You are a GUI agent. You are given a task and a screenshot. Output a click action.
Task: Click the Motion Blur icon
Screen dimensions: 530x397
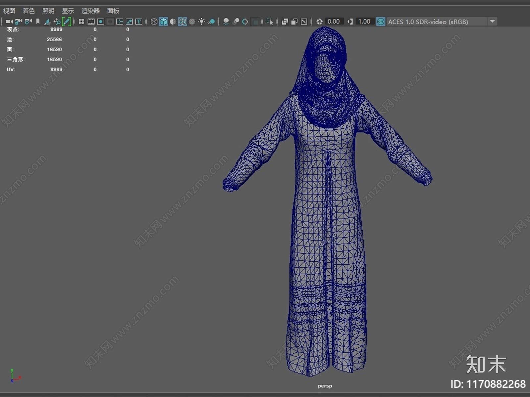[x=236, y=22]
